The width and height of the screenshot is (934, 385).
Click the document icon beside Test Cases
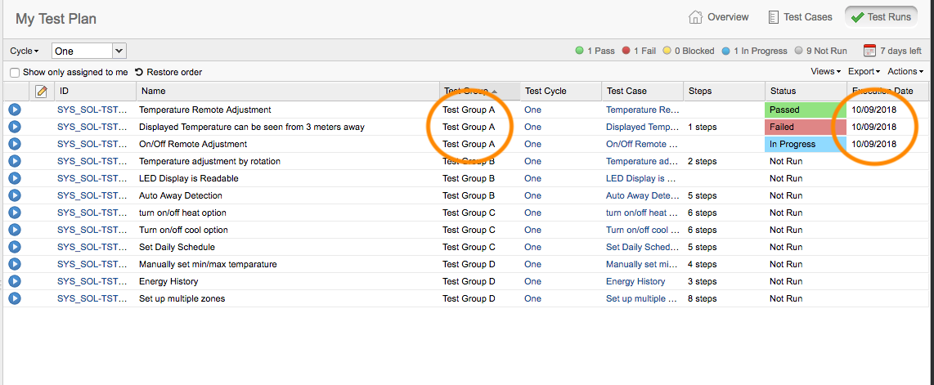pyautogui.click(x=774, y=16)
